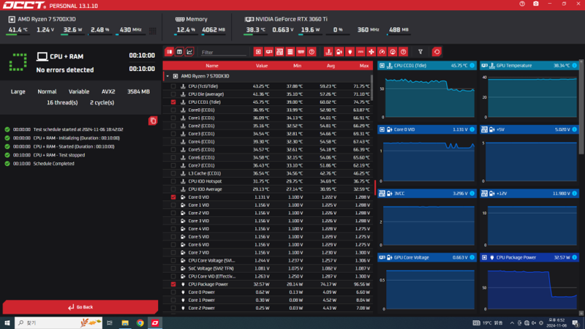Select the 3VCC graph header

coord(427,194)
